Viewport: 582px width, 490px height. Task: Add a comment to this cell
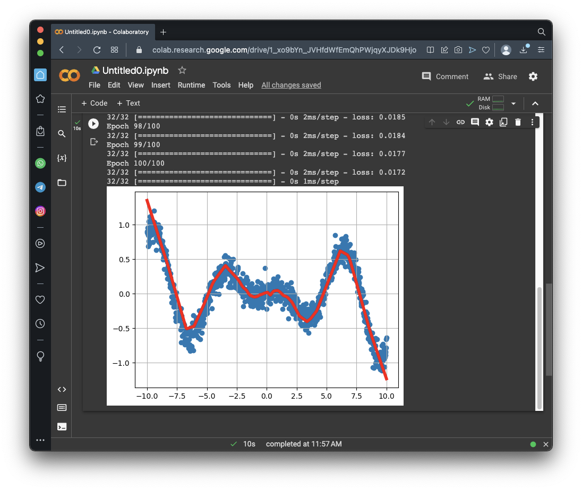(475, 122)
